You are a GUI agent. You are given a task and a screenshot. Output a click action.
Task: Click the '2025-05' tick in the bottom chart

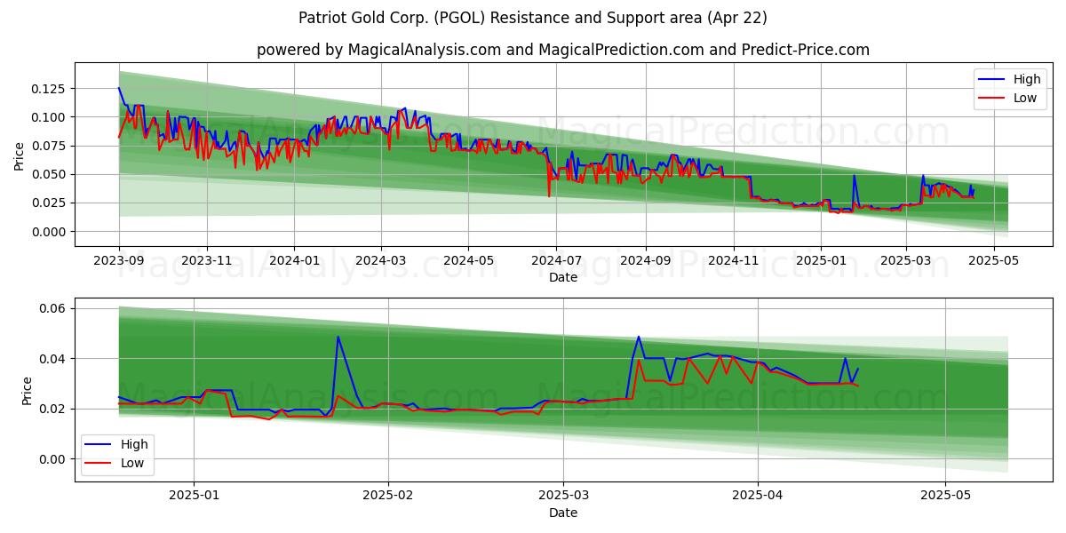click(x=946, y=495)
